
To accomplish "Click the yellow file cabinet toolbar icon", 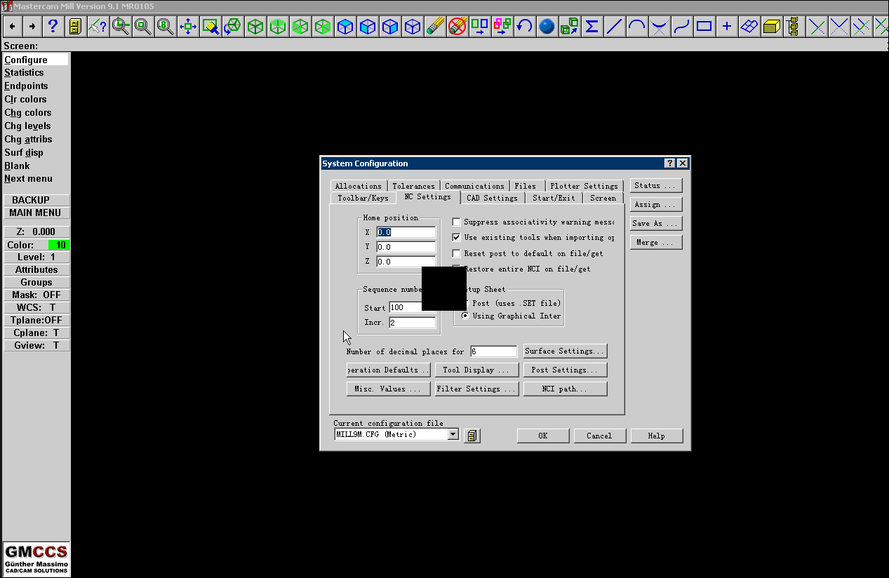I will (x=74, y=27).
